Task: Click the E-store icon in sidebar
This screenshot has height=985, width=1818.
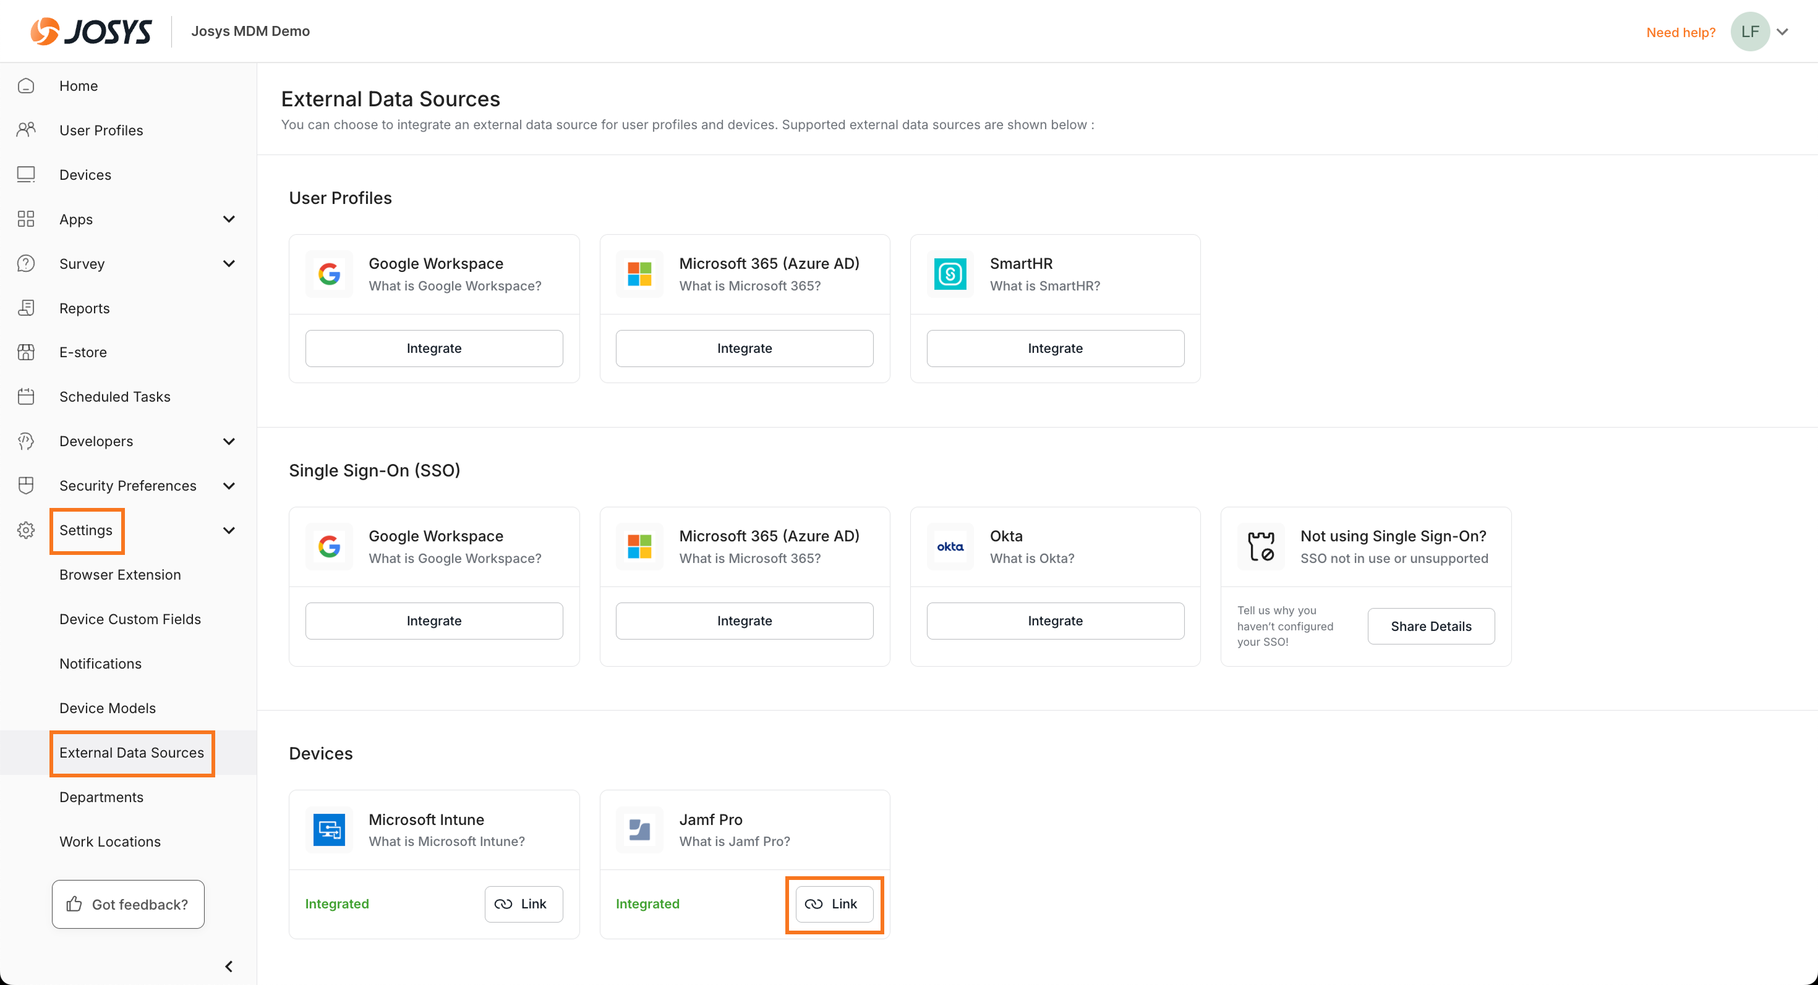Action: pos(26,352)
